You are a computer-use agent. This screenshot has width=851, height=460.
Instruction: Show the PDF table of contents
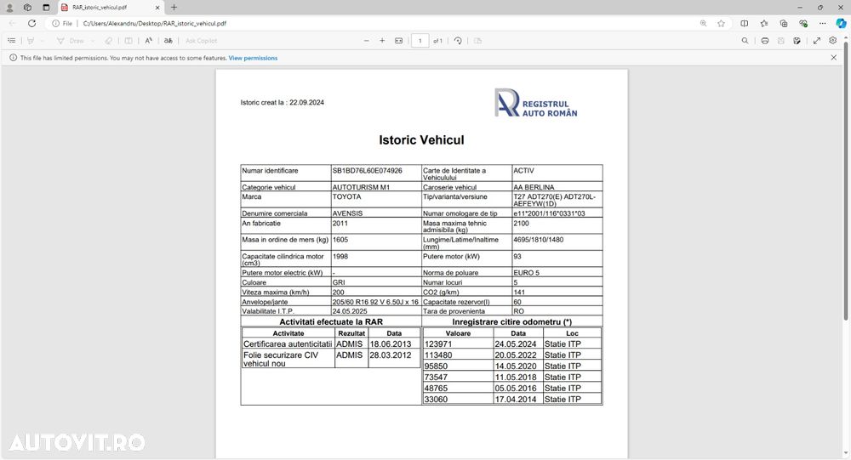point(11,41)
